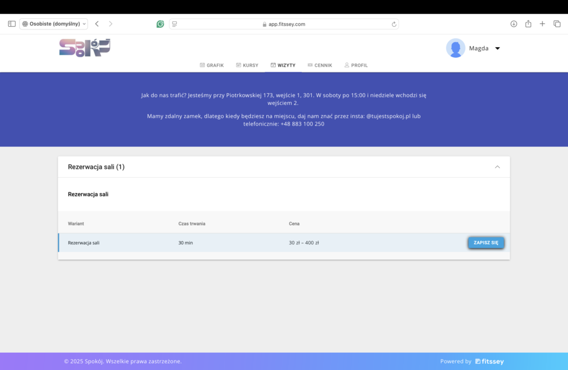The height and width of the screenshot is (370, 568).
Task: Click the ZAPISZ SIĘ button
Action: point(486,243)
